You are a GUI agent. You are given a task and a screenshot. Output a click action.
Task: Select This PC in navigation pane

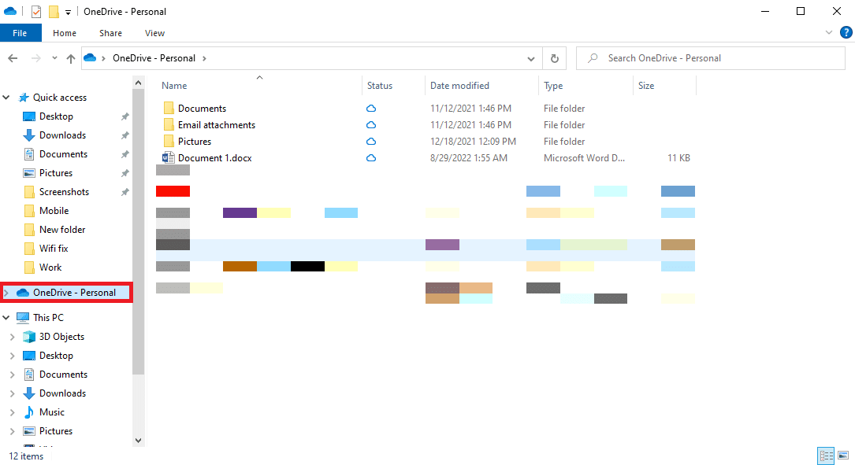(x=48, y=317)
